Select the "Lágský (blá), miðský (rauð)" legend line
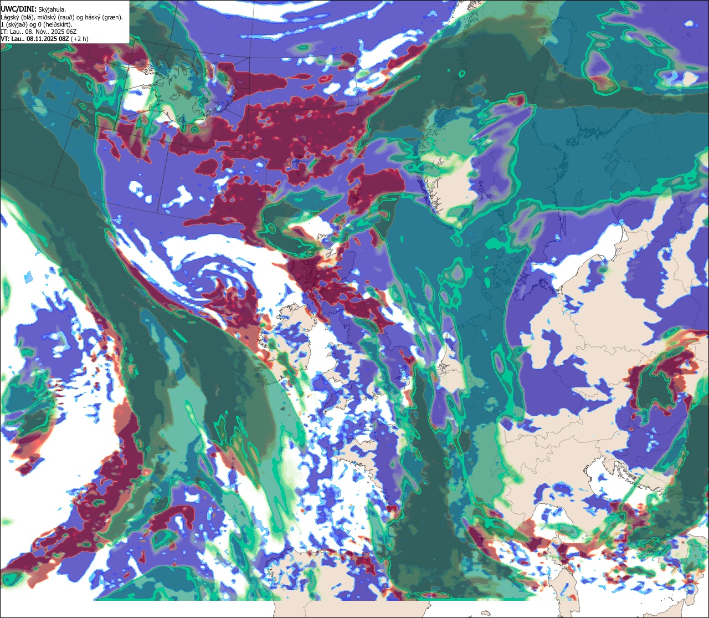The image size is (709, 618). (x=62, y=17)
